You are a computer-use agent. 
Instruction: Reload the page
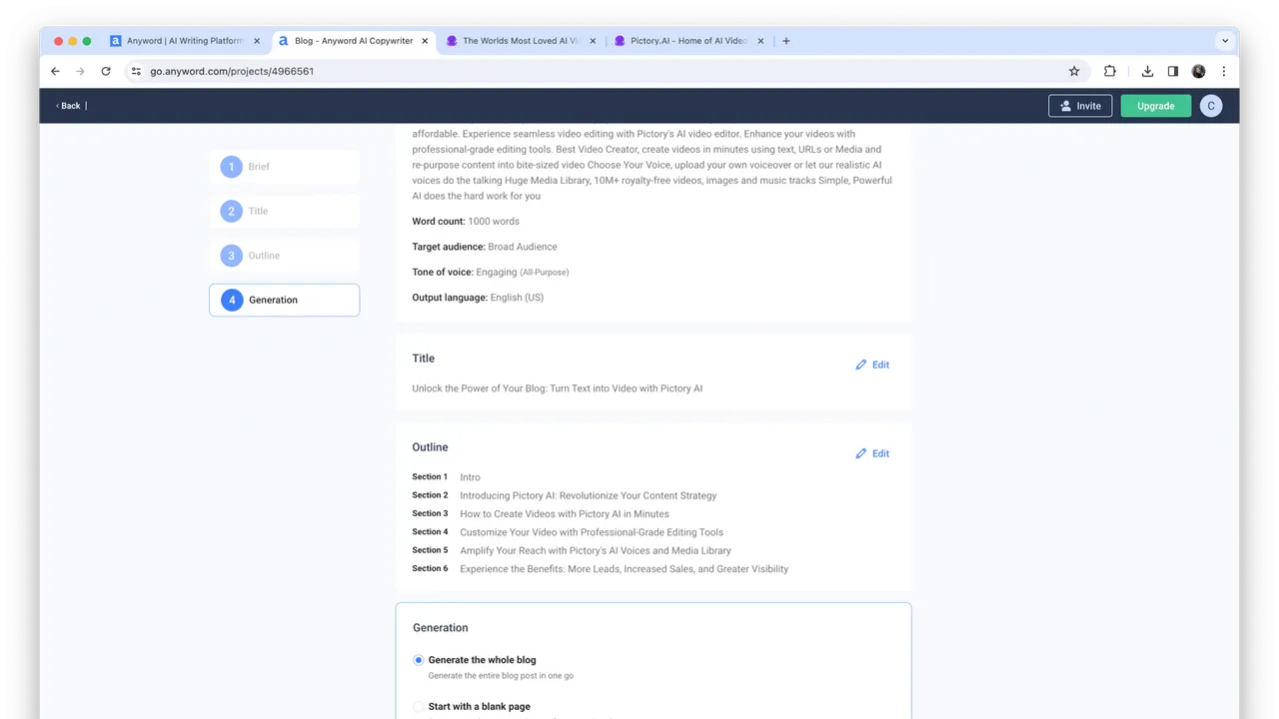[x=106, y=71]
